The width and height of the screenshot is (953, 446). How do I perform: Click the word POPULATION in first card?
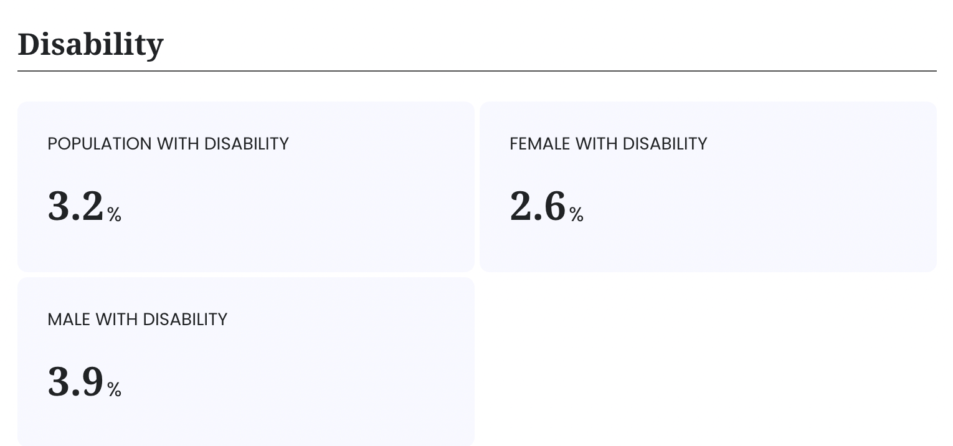(100, 144)
